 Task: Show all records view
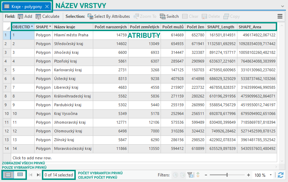click(x=8, y=175)
